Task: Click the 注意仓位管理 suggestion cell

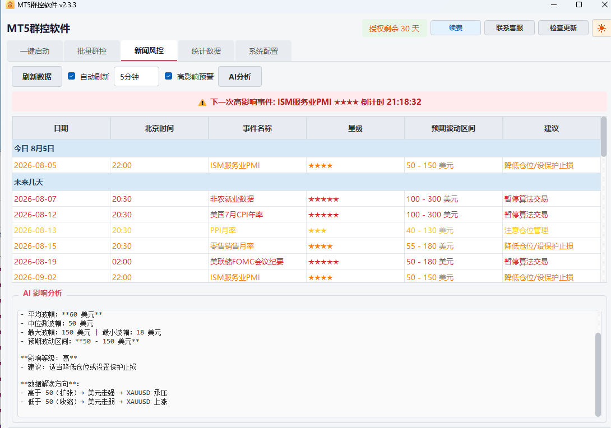Action: click(552, 230)
